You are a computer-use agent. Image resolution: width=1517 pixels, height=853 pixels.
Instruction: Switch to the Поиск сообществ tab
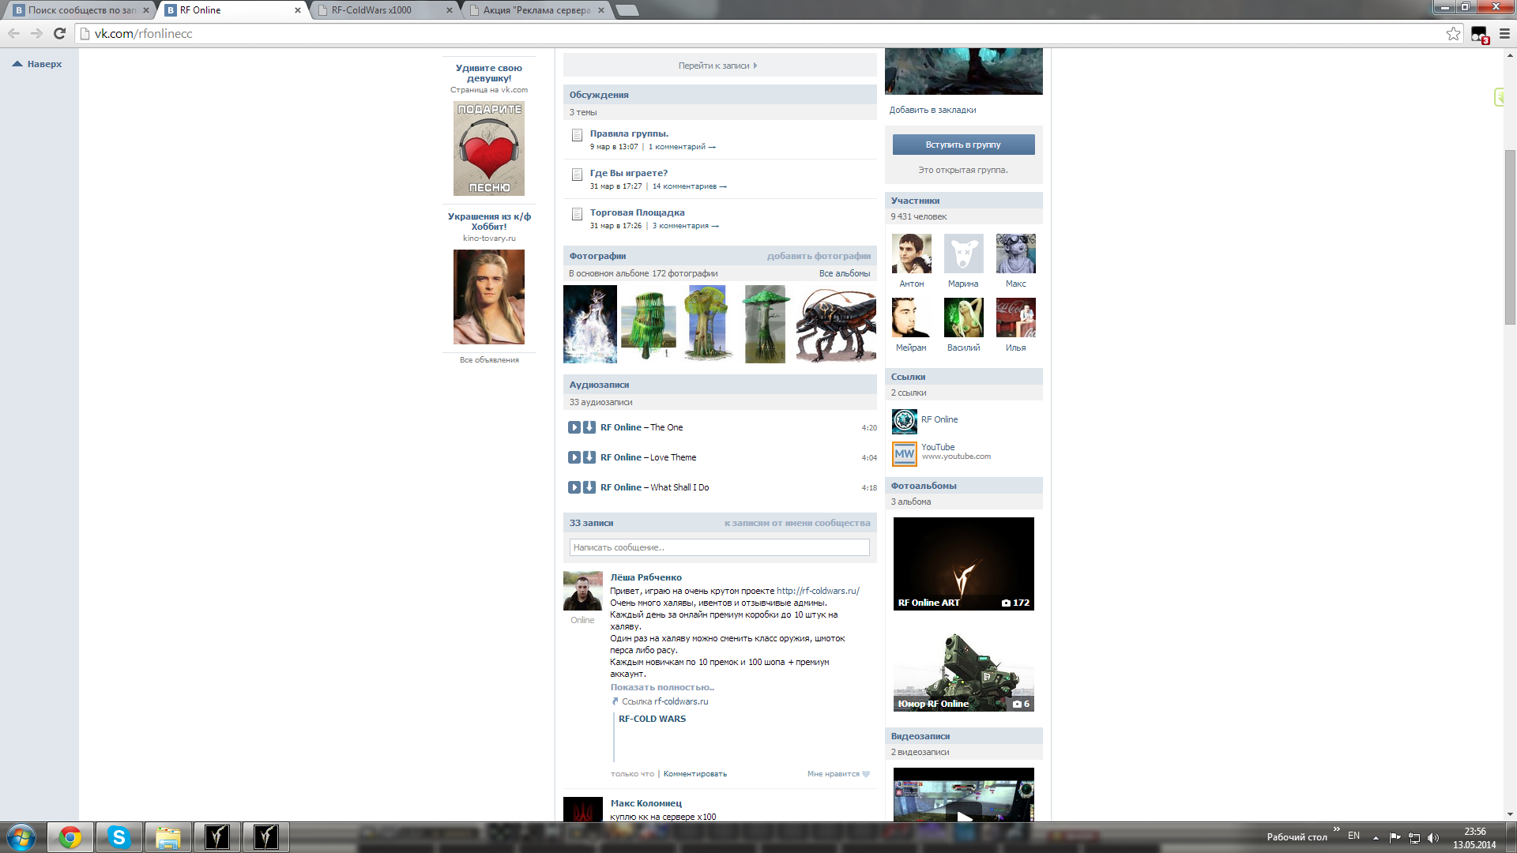(x=81, y=10)
